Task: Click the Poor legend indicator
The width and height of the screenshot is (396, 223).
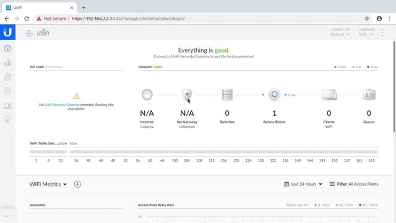Action: 372,67
